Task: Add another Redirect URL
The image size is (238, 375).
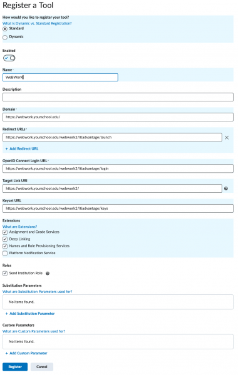Action: (22, 149)
